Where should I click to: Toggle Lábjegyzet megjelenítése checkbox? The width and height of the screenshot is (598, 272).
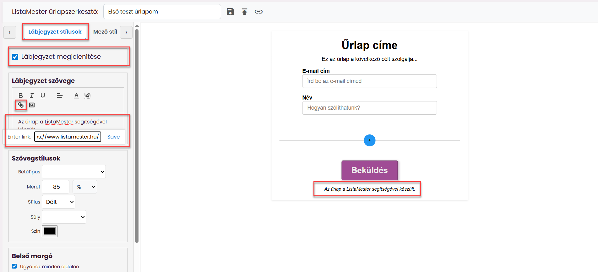[15, 57]
